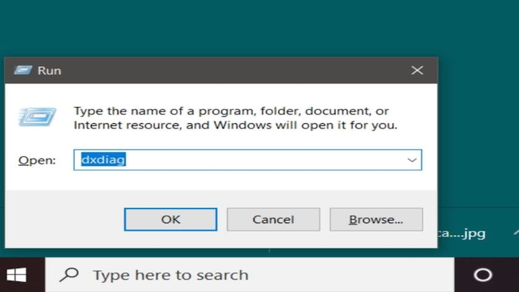Click blank title bar area right of 'Run'
519x292 pixels.
pyautogui.click(x=231, y=70)
